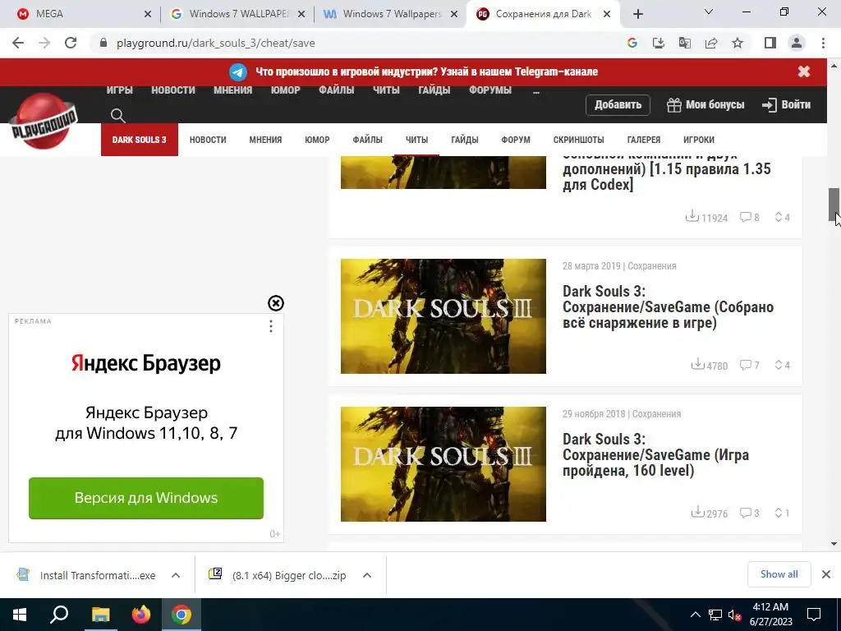Open ФОРУМЫ in the top navigation
This screenshot has width=841, height=631.
pyautogui.click(x=490, y=90)
